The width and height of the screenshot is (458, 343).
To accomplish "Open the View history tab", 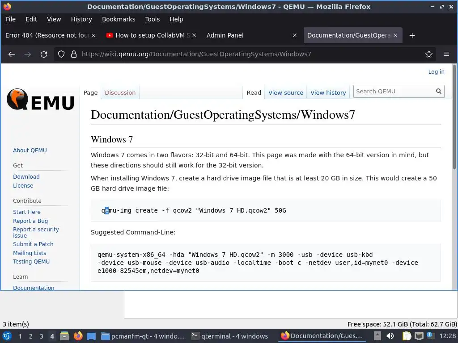I will 328,93.
